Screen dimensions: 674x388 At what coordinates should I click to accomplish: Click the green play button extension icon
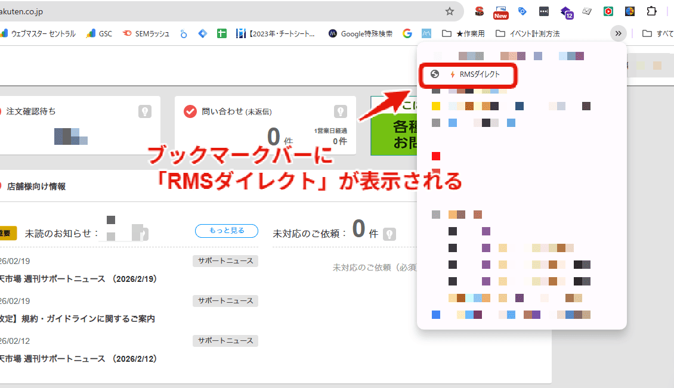[x=608, y=11]
